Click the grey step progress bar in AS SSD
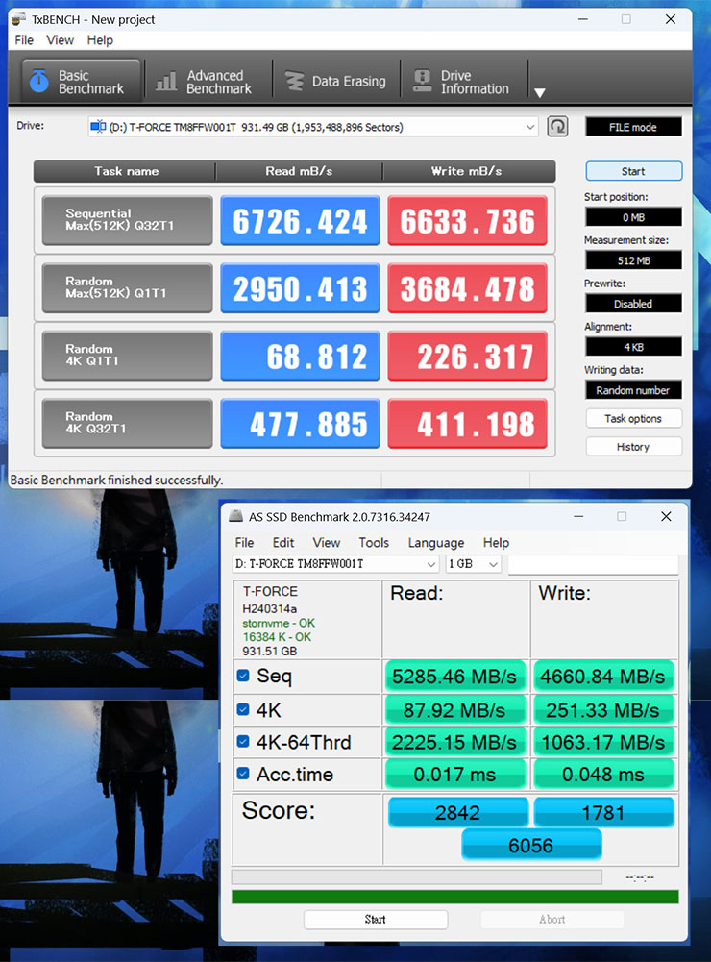 (x=417, y=876)
